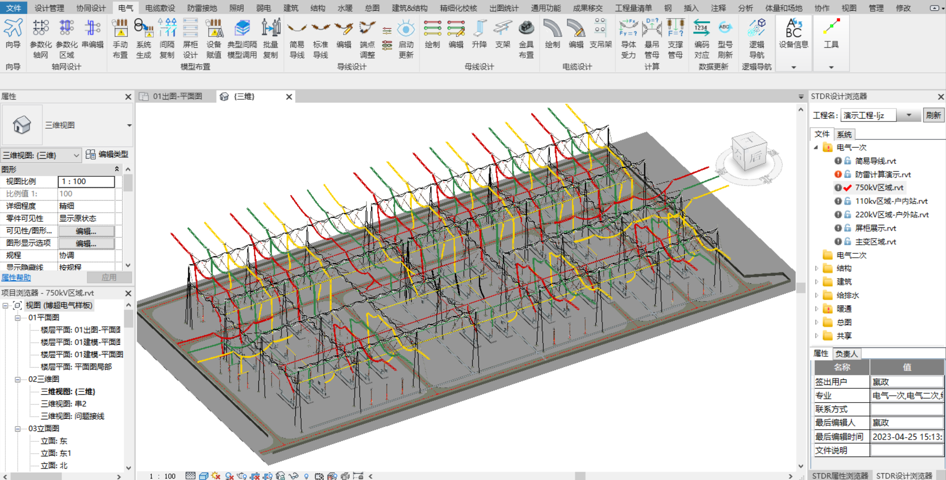
Task: Collapse 电气一次 folder in STDR browser
Action: (x=816, y=147)
